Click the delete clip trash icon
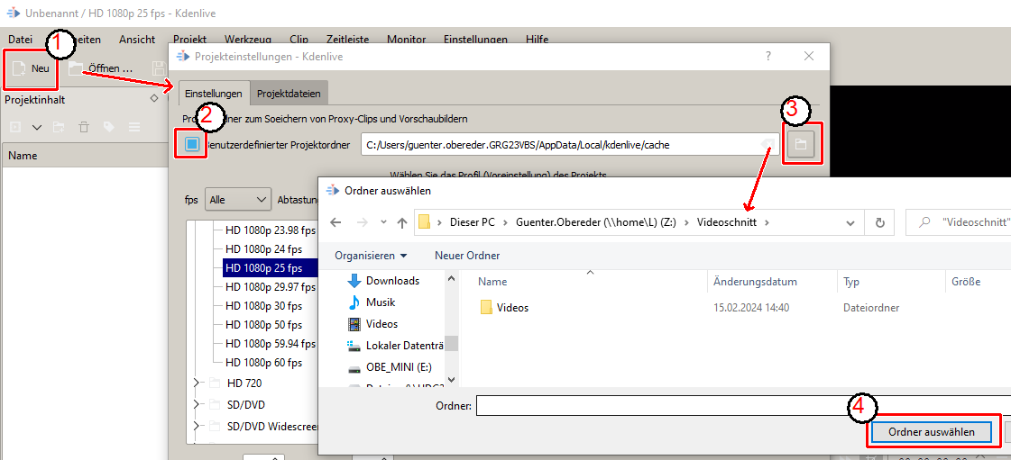Viewport: 1011px width, 460px height. pyautogui.click(x=84, y=128)
